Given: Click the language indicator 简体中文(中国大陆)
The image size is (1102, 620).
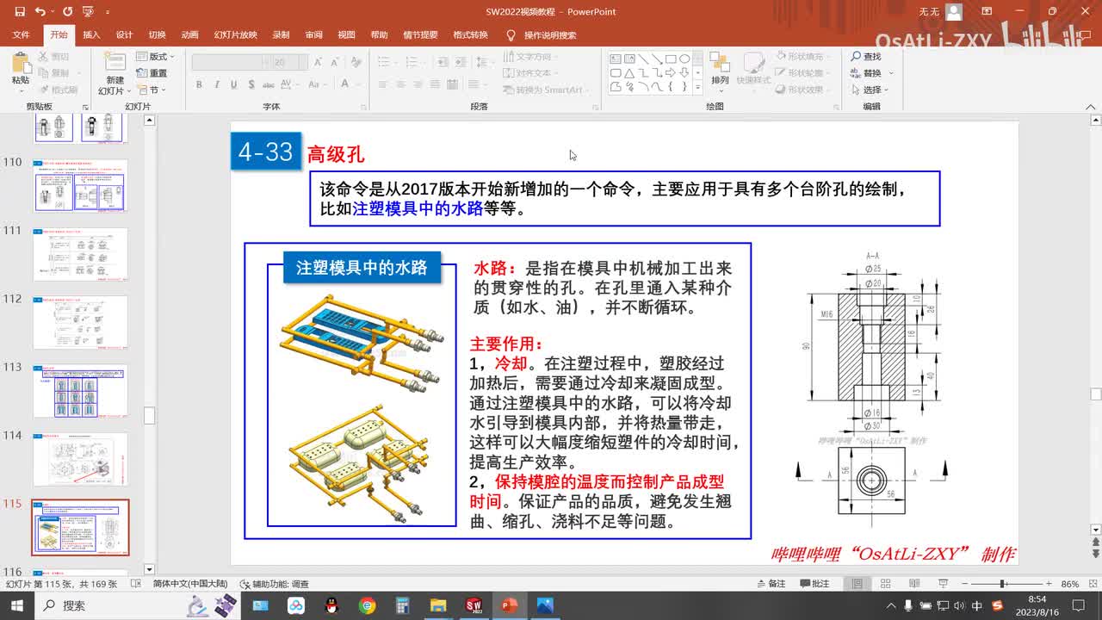Looking at the screenshot, I should (190, 584).
